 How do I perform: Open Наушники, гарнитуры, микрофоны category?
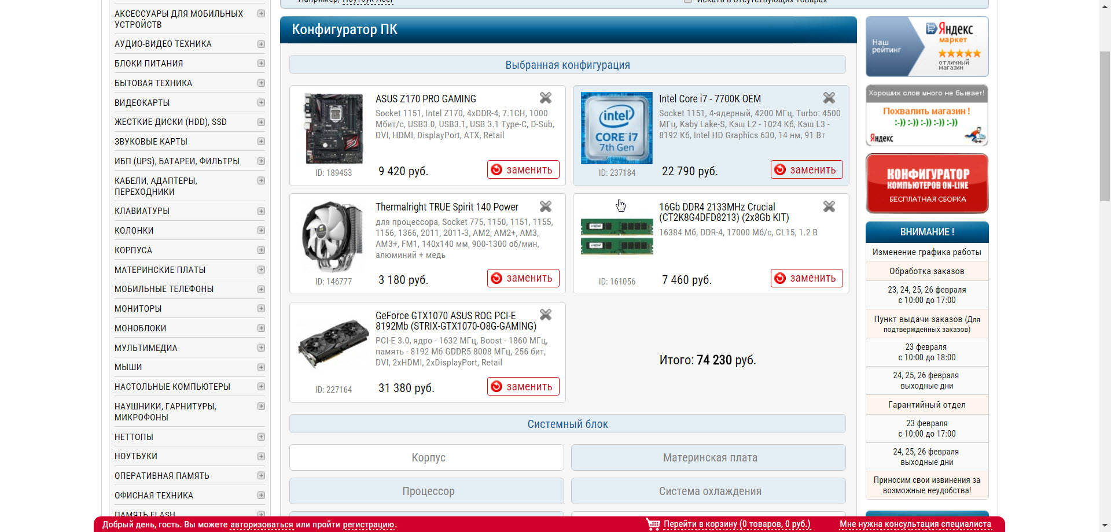[165, 412]
